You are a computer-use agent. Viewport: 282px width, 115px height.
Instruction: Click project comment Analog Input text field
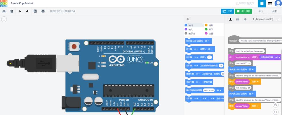pyautogui.click(x=260, y=41)
